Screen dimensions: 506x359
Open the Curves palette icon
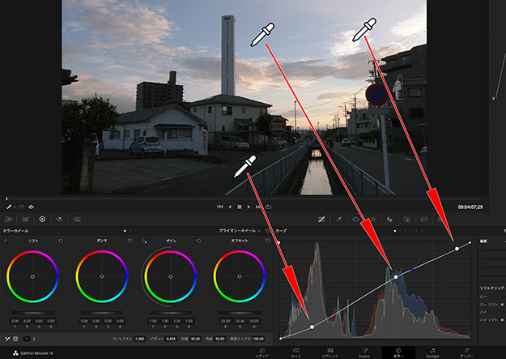point(321,219)
